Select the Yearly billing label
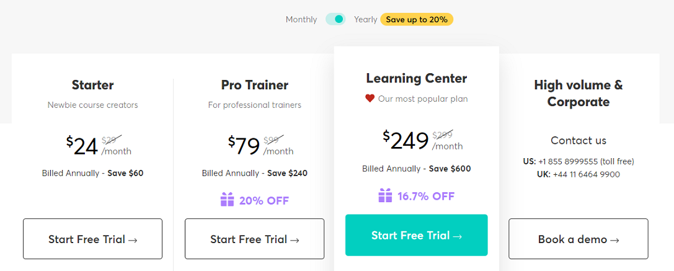Viewport: 674px width, 271px height. click(x=365, y=20)
